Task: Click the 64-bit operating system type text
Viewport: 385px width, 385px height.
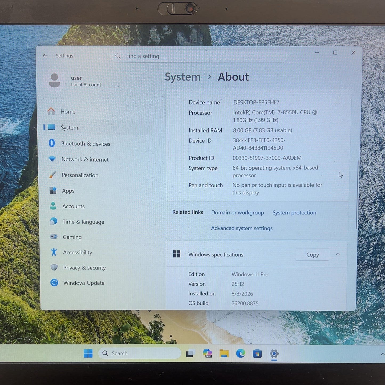Action: point(275,171)
